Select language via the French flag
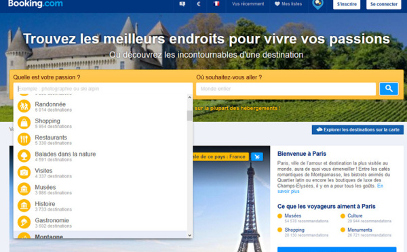The height and width of the screenshot is (252, 407). coord(216,3)
